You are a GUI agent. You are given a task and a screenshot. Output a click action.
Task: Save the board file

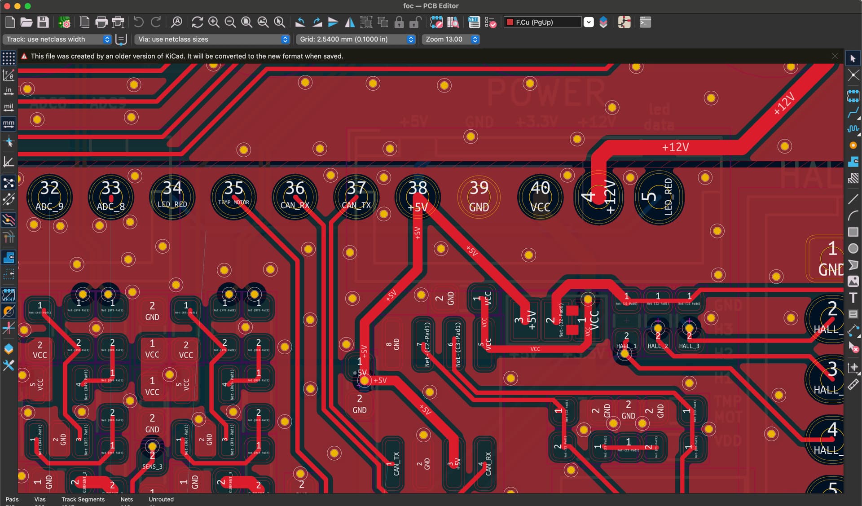point(43,22)
